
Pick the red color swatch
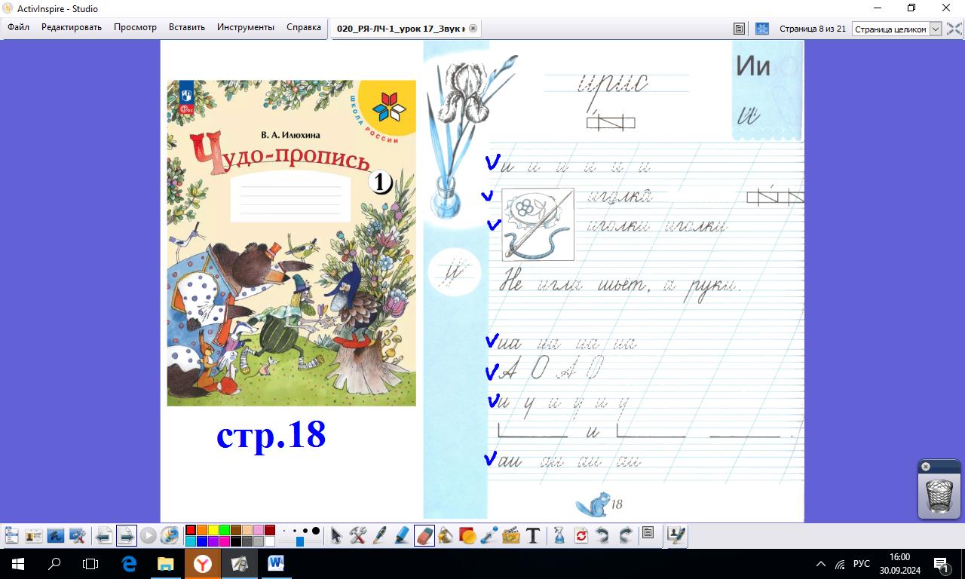[x=191, y=530]
